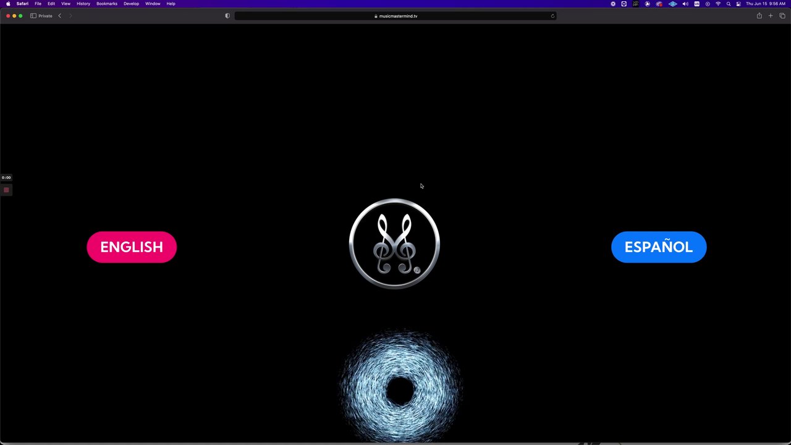
Task: Open the notification bell menu bar icon
Action: [x=647, y=4]
